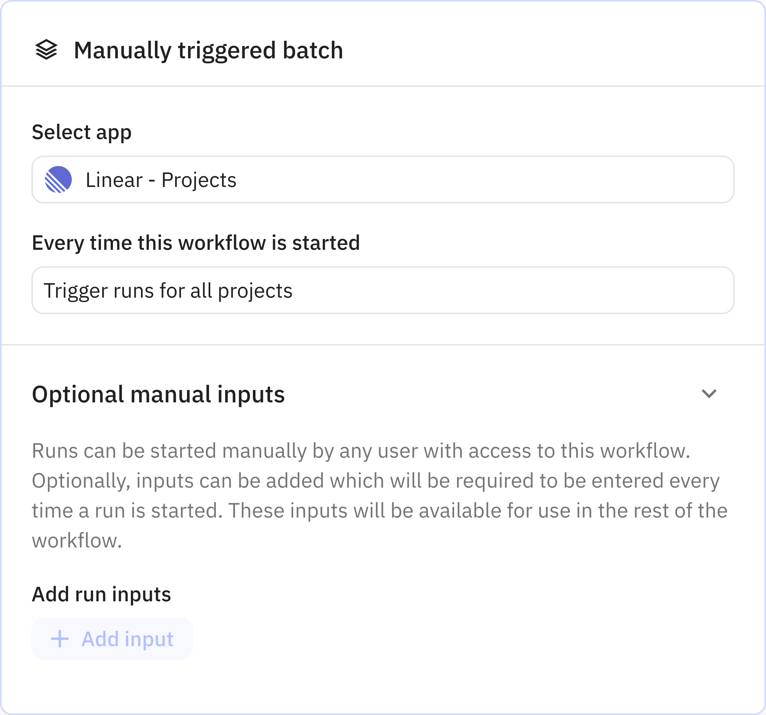Screen dimensions: 766x715
Task: Open the Linear - Projects app dropdown
Action: click(x=382, y=179)
